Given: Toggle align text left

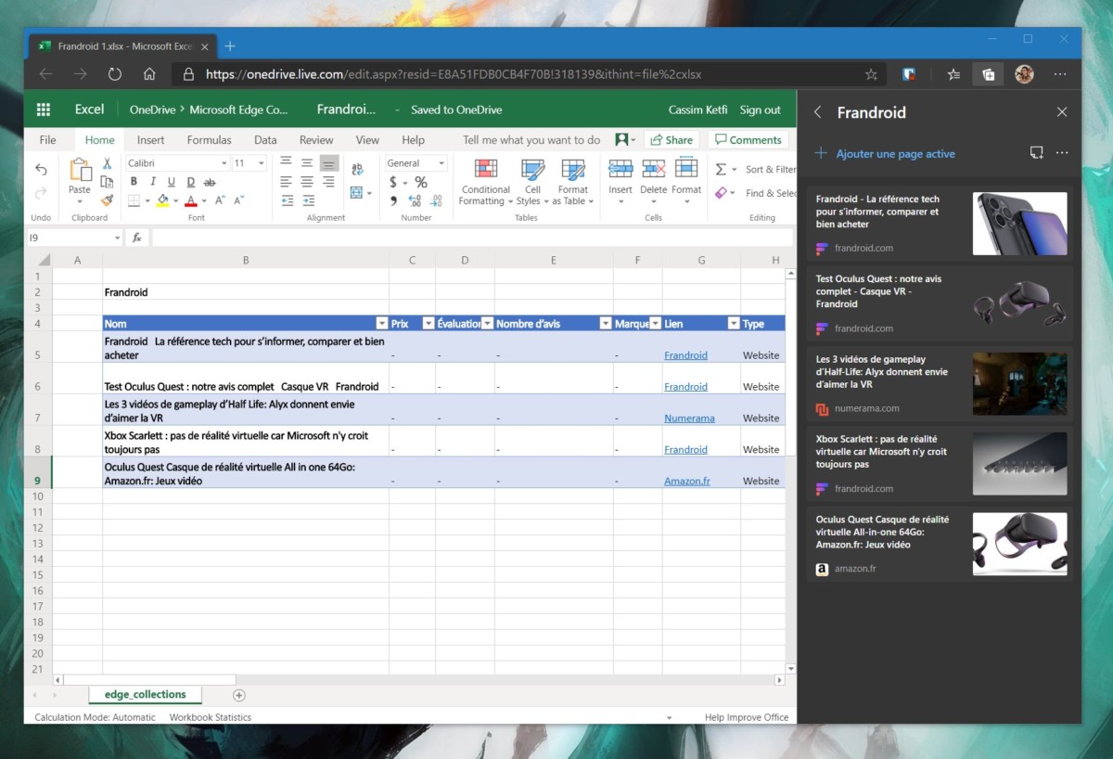Looking at the screenshot, I should [287, 182].
